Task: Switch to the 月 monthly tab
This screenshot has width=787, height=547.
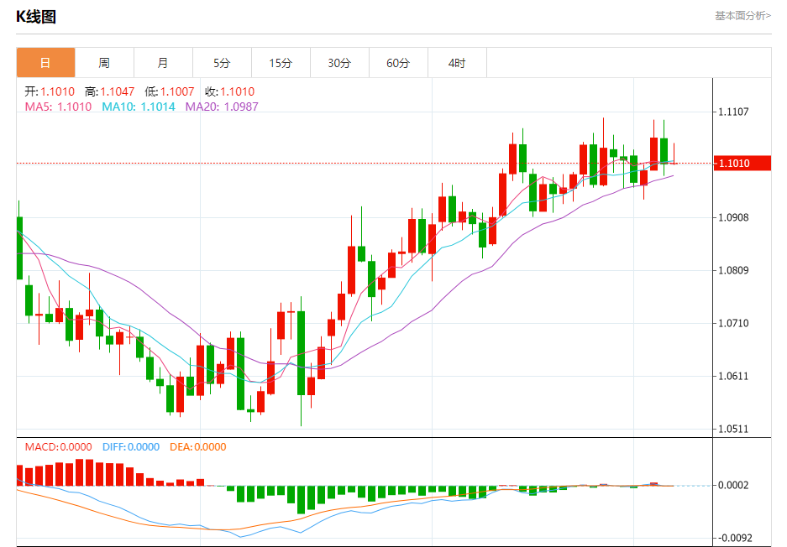Action: click(x=163, y=63)
